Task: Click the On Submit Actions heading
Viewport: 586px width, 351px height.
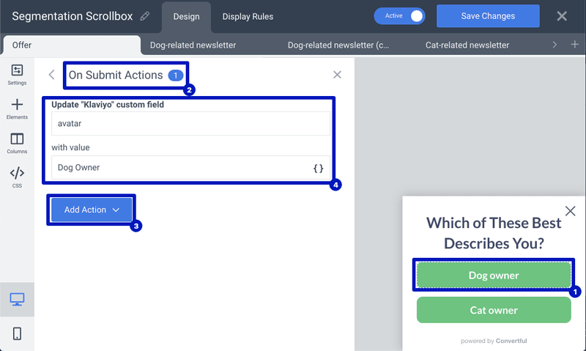Action: 116,75
